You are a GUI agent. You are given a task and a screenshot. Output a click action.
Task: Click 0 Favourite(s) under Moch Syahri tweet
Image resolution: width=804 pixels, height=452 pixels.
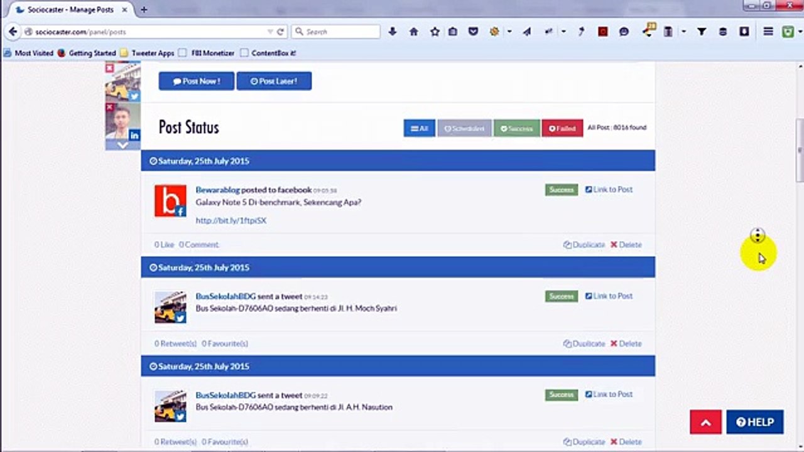coord(225,343)
